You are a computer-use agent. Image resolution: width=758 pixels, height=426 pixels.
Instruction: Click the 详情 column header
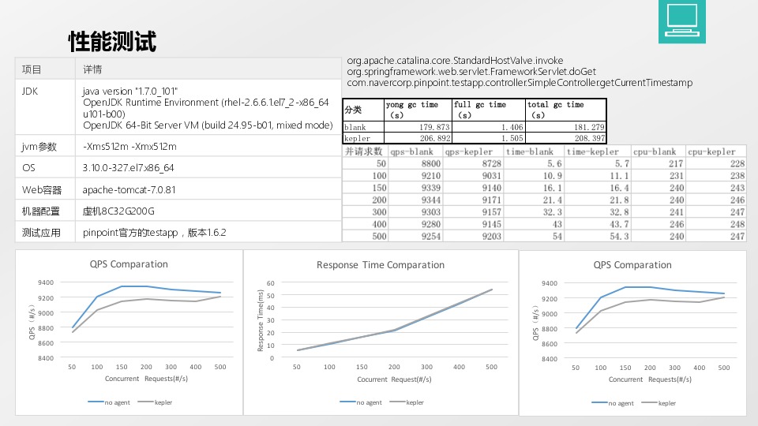point(92,69)
